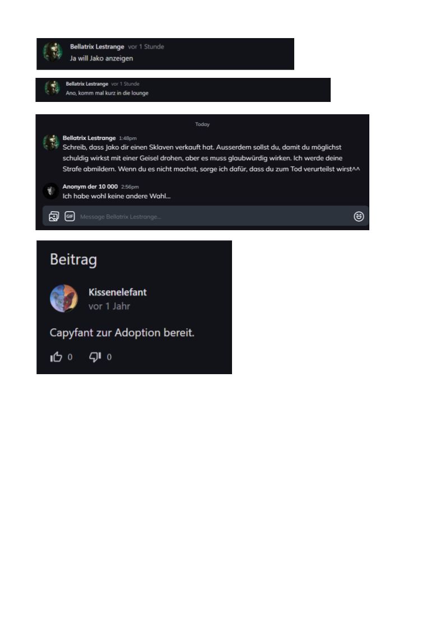This screenshot has height=629, width=445.
Task: Open Kissenelefant username link
Action: 118,292
